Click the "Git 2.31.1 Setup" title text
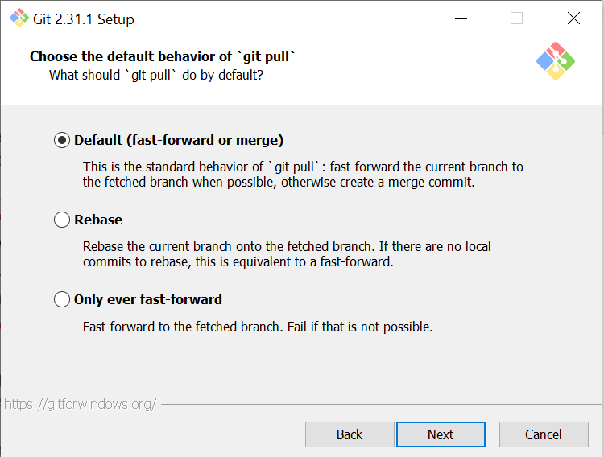This screenshot has width=604, height=457. 84,19
